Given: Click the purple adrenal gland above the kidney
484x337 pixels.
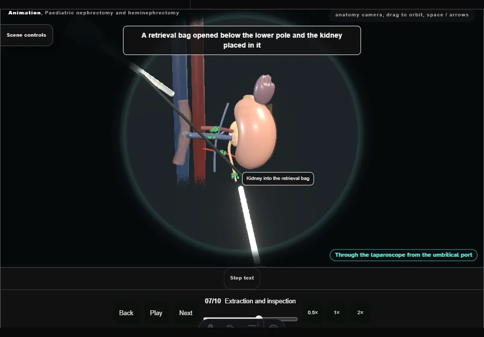Looking at the screenshot, I should [264, 89].
